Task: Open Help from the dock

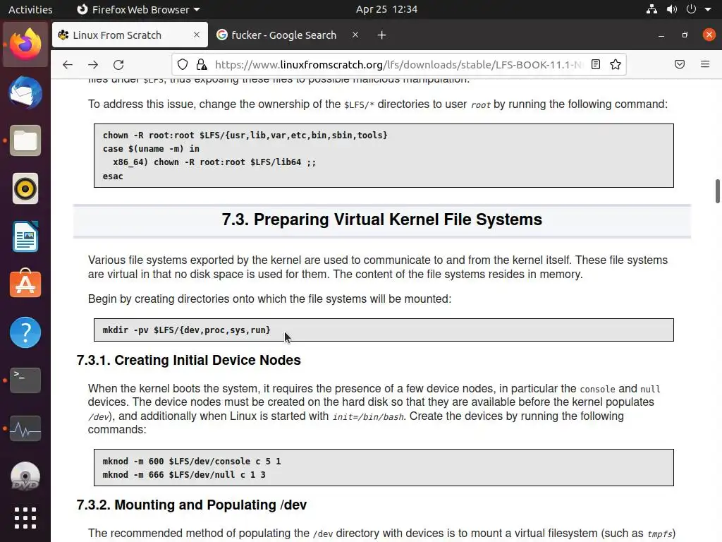Action: 25,332
